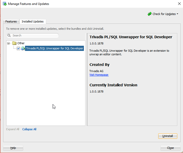This screenshot has height=153, width=183.
Task: Select Trivadis PL/SQL Unwrapper tree row
Action: [x=54, y=48]
